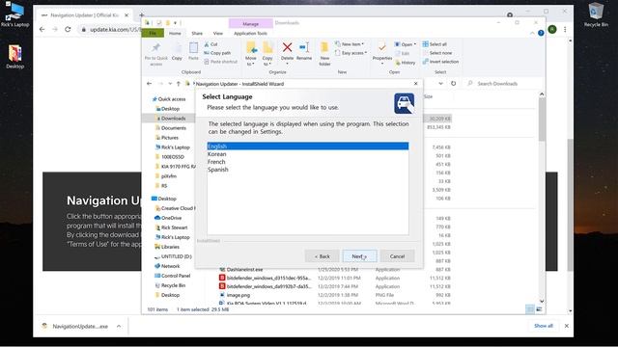The image size is (618, 347).
Task: Click Select all in Explorer ribbon
Action: coord(435,44)
